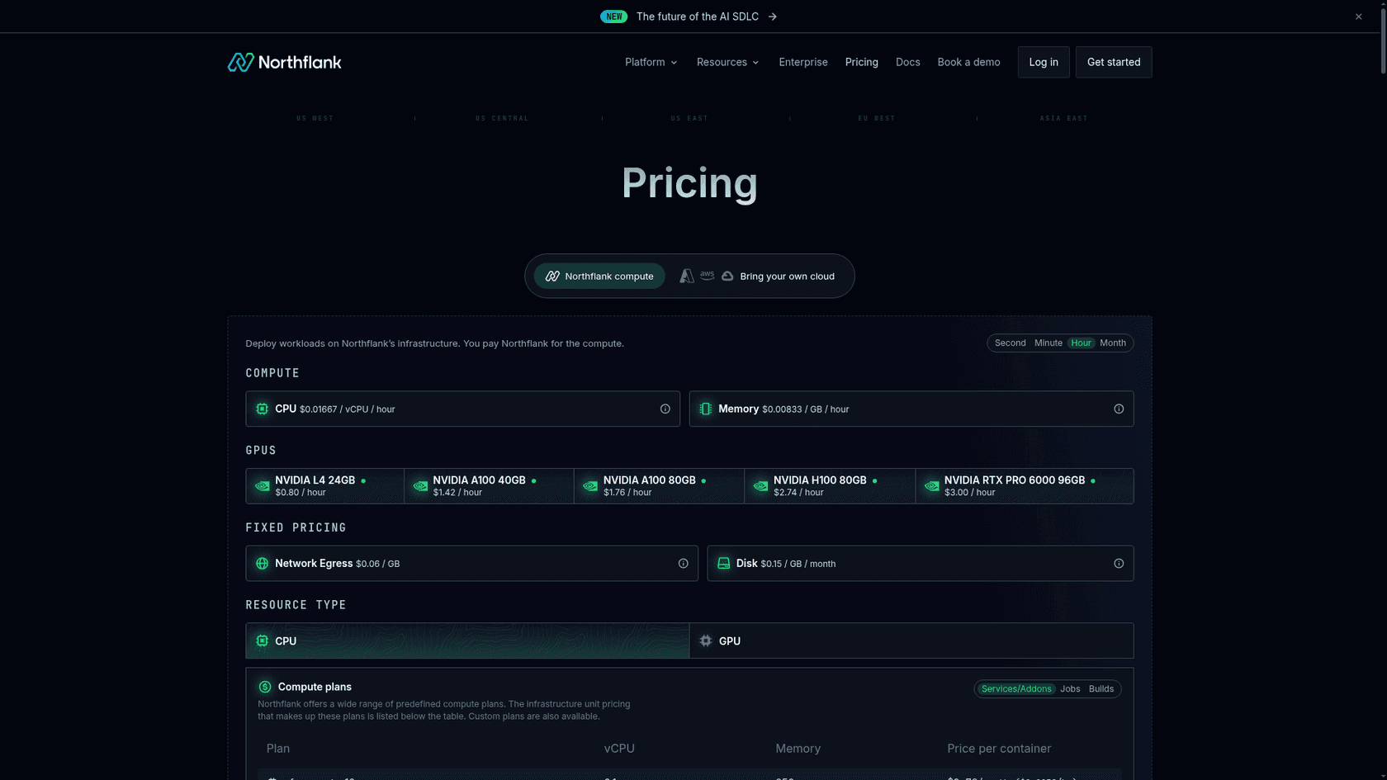Select CPU resource type tab
Image resolution: width=1387 pixels, height=780 pixels.
coord(468,641)
